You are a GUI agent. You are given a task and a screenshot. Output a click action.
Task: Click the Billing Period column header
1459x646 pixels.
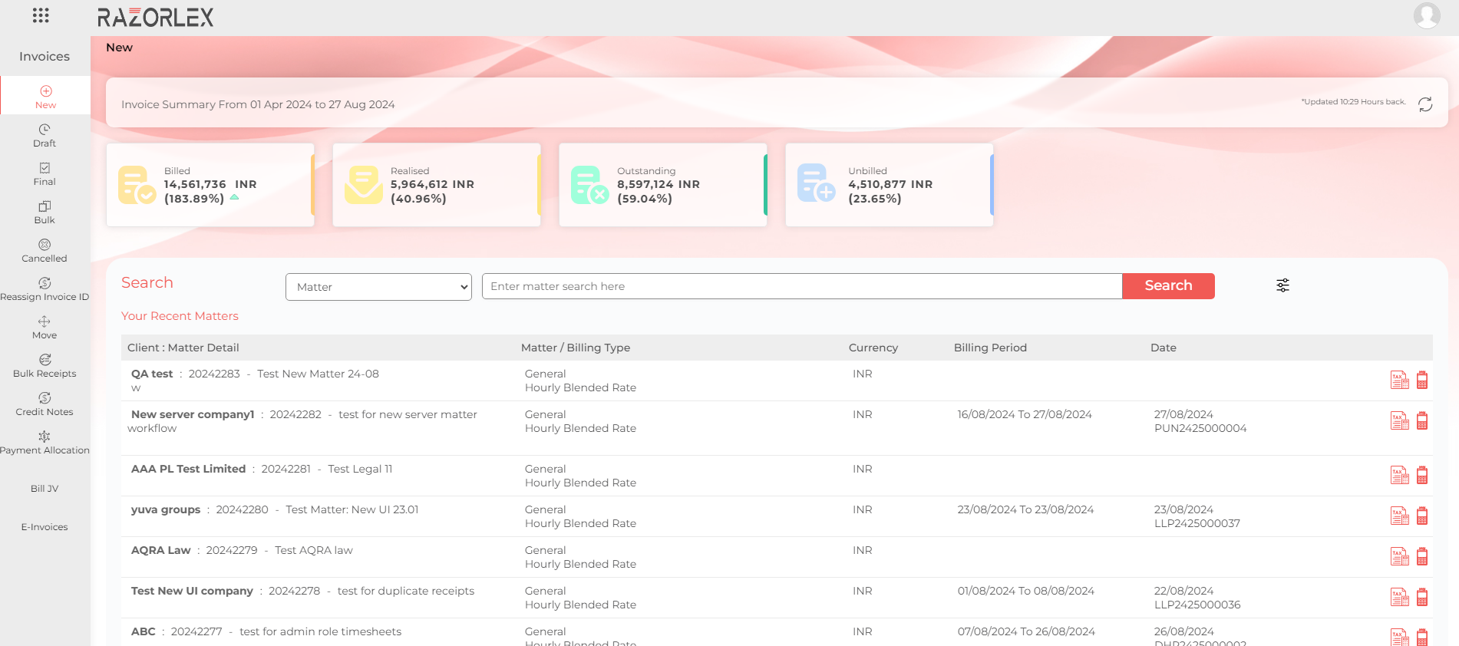990,348
